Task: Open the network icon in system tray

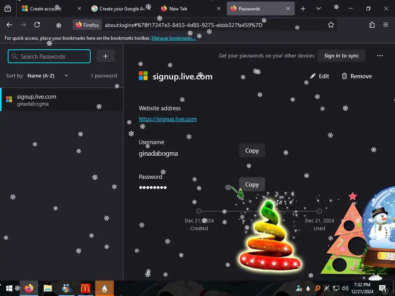Action: 336,288
